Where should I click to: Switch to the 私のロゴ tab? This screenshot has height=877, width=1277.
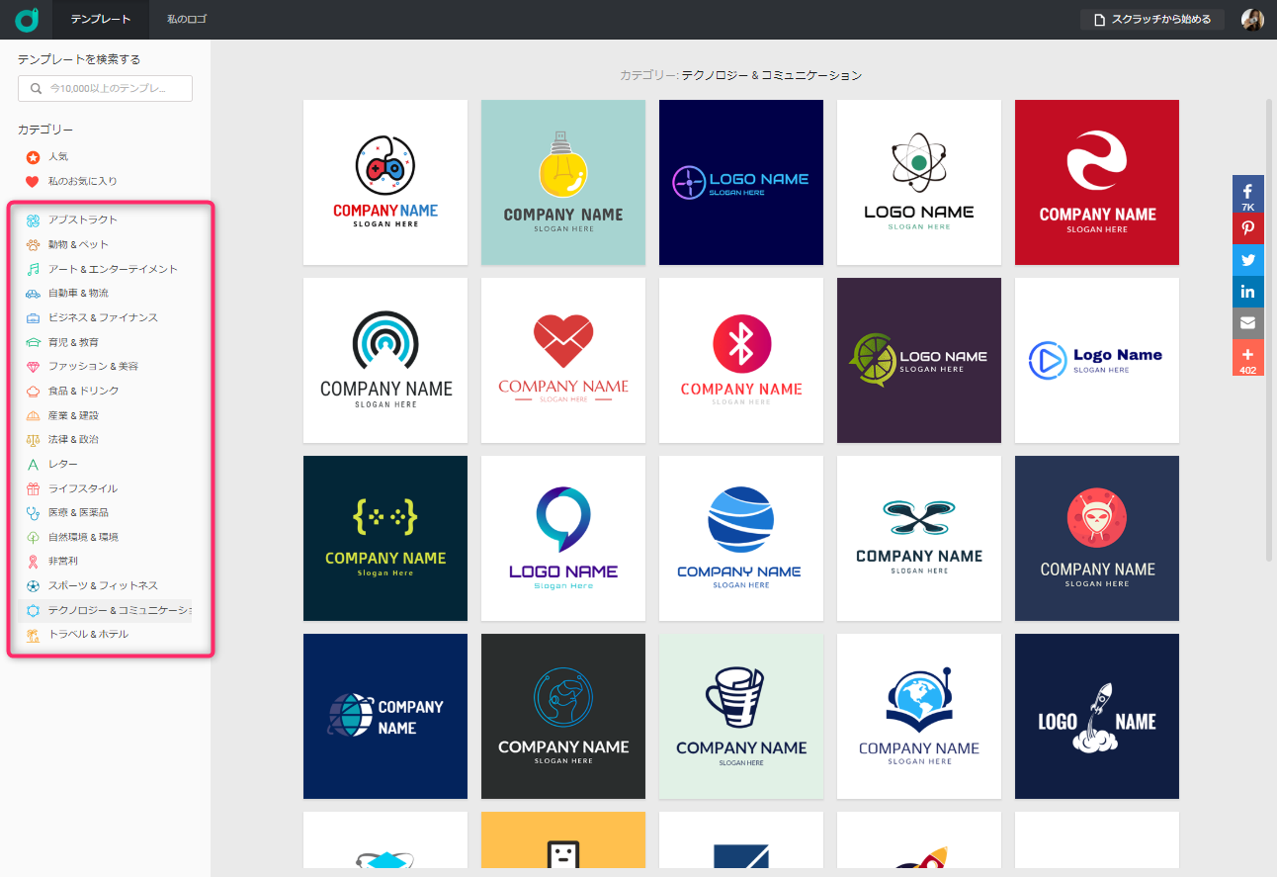coord(187,19)
